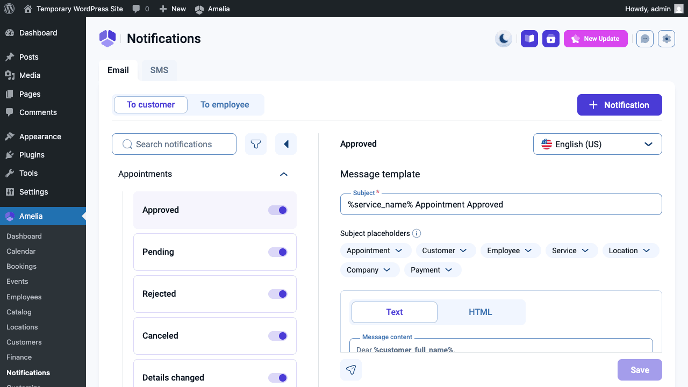Switch to the Email tab
This screenshot has height=387, width=688.
point(118,70)
